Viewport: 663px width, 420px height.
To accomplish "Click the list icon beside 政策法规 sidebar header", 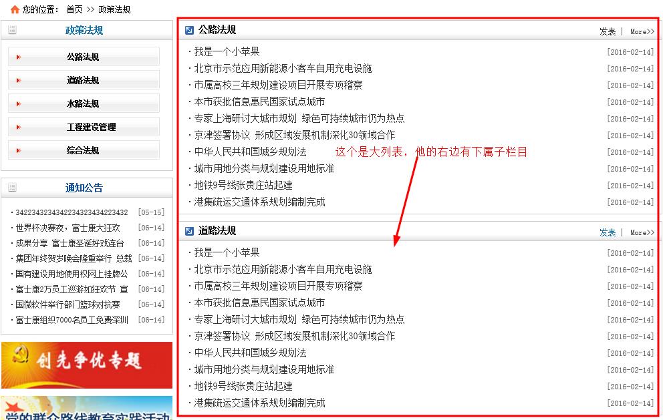I will click(12, 30).
